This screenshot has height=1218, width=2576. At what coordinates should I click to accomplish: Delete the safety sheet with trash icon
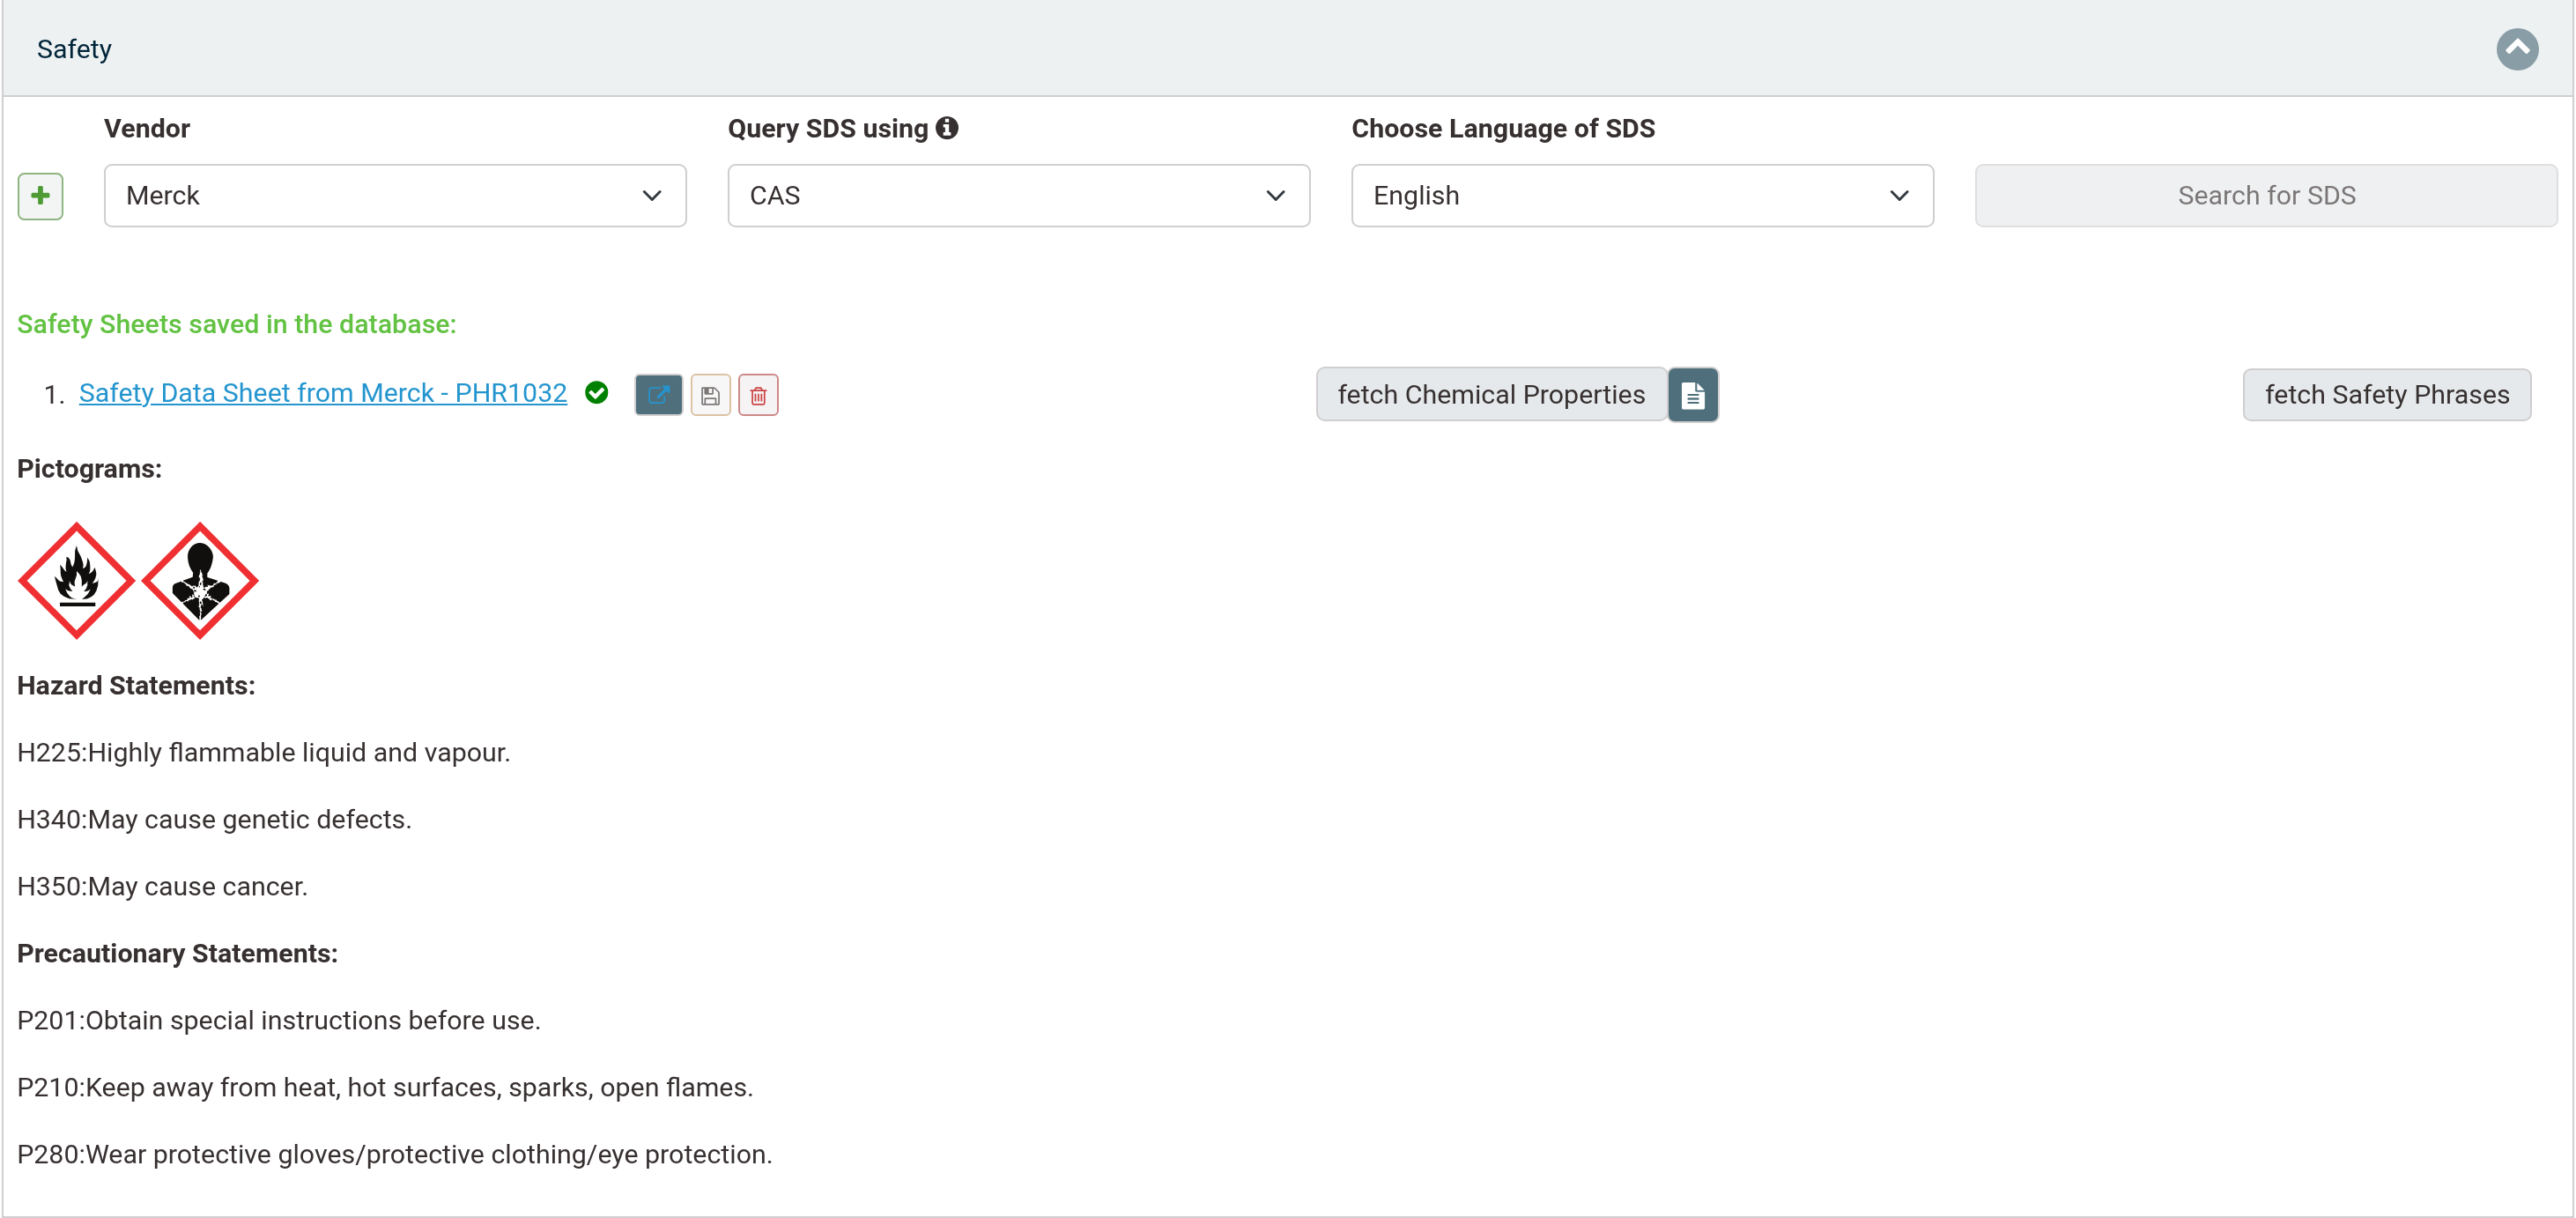(758, 395)
